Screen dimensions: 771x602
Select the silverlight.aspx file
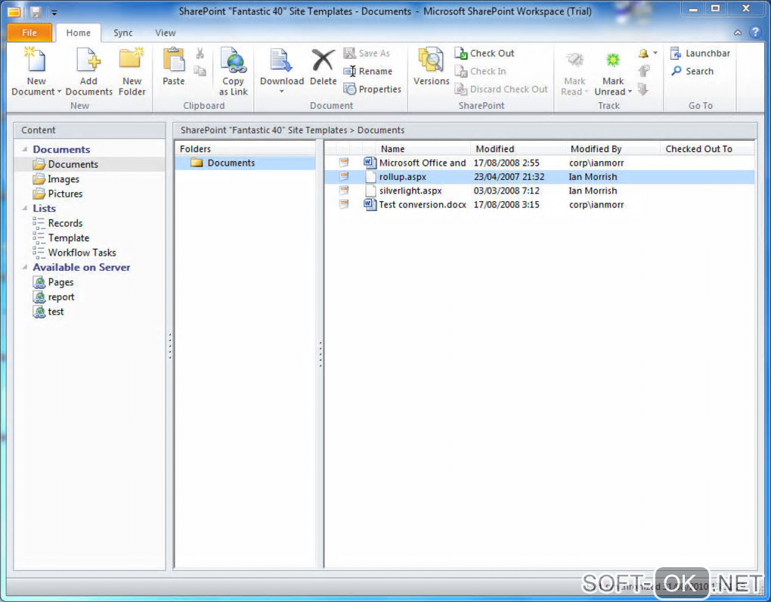tap(539, 191)
